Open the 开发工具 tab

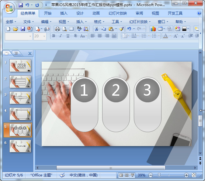click(x=175, y=13)
